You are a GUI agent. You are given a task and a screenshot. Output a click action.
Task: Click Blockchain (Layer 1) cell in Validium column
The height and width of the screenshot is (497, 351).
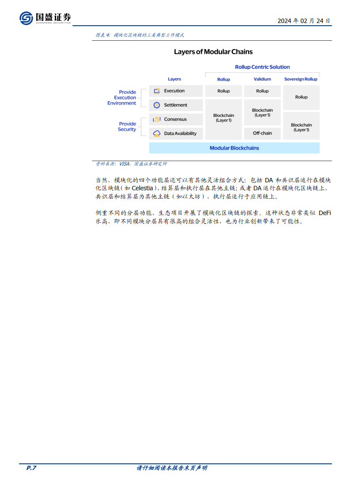point(262,112)
